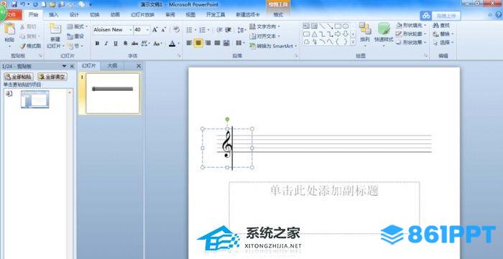503x259 pixels.
Task: Open the Insert (插入) ribbon tab
Action: click(x=54, y=15)
